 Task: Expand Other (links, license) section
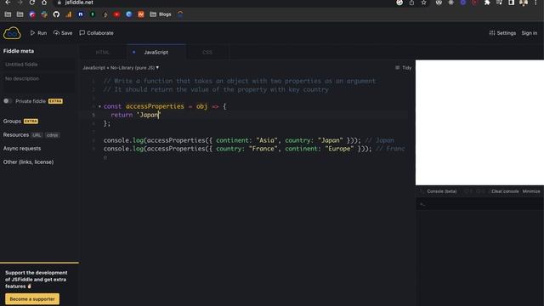pyautogui.click(x=28, y=162)
